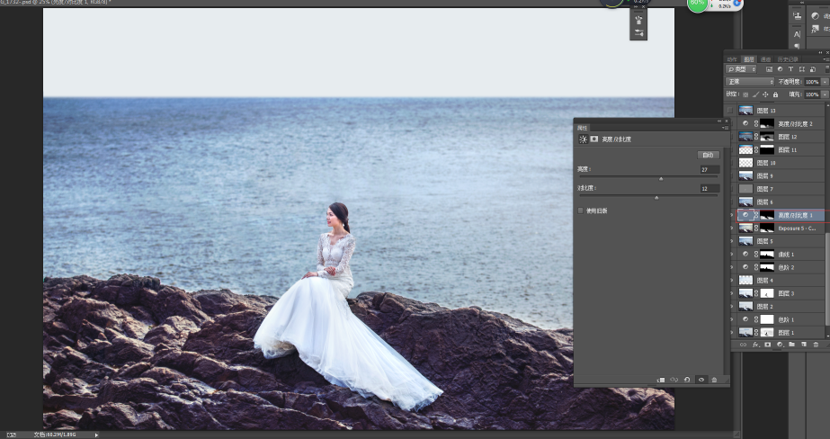Toggle layer visibility eye in Properties footer
Viewport: 830px width, 439px height.
click(701, 380)
